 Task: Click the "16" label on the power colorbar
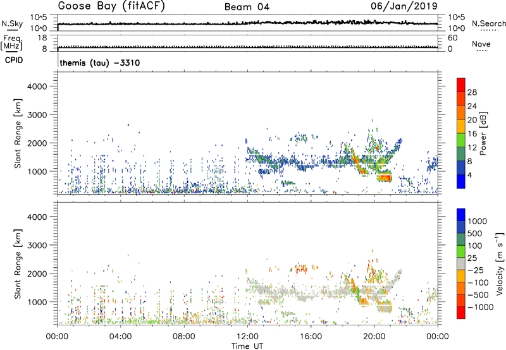(472, 134)
